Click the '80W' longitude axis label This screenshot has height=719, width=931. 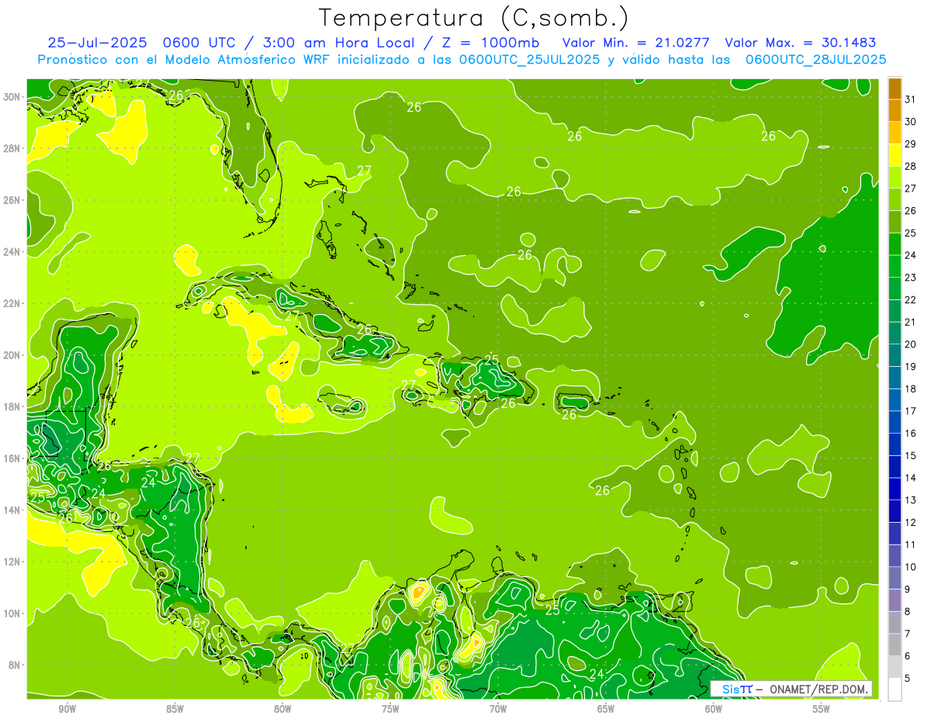[282, 709]
